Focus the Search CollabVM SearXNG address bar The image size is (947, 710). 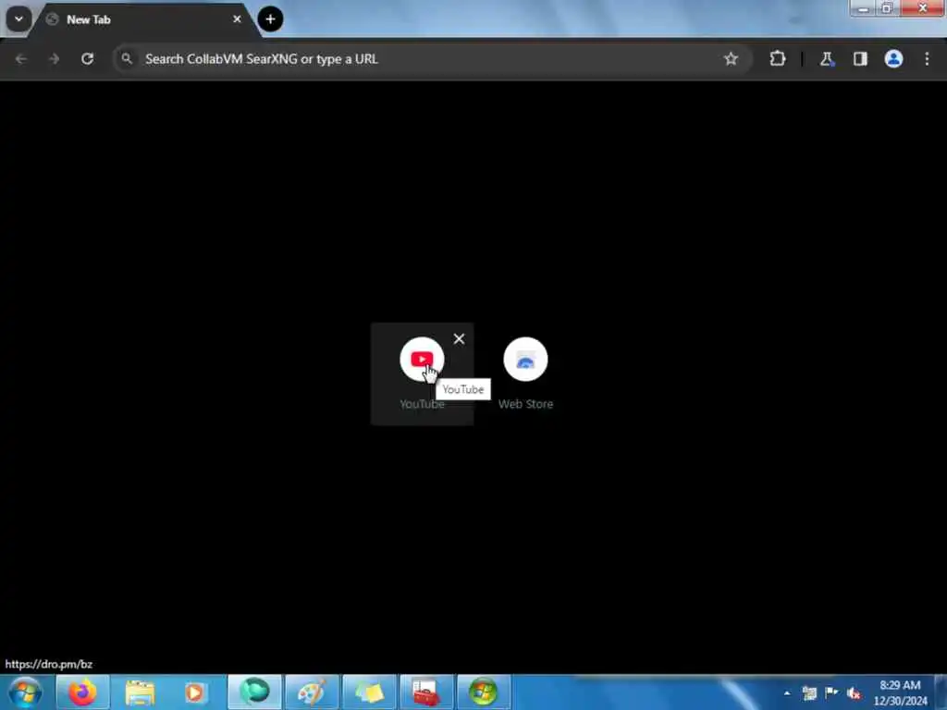tap(432, 59)
